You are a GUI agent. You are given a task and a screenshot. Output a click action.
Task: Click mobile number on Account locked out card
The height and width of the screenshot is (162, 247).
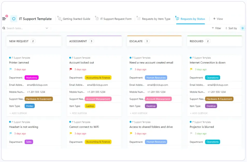(x=96, y=92)
